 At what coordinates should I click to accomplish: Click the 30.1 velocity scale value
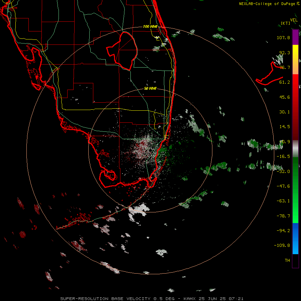tap(285, 112)
